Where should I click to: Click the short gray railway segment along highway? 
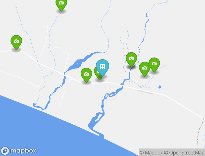click(x=145, y=92)
